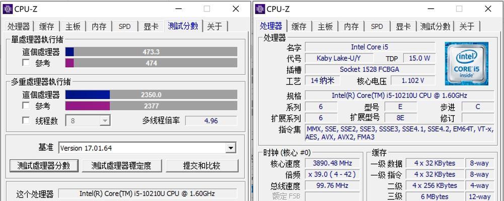Open 缓存 tab in left window
The width and height of the screenshot is (504, 201).
pyautogui.click(x=47, y=27)
